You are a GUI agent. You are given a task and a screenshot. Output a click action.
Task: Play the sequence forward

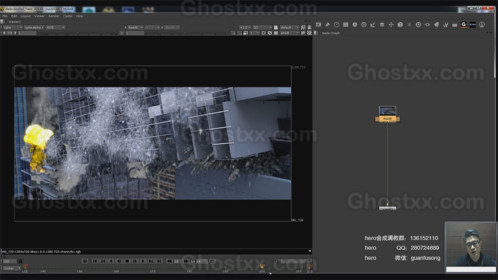coord(143,261)
